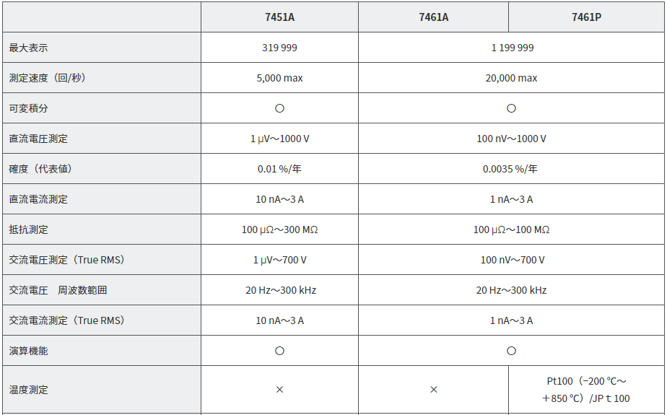This screenshot has height=415, width=667.
Task: Click the 100 nV～1000 V DC voltage cell
Action: click(x=512, y=139)
